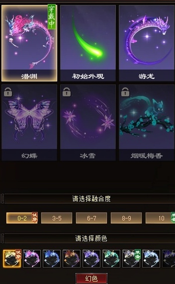Select the 游龙 purple dragon appearance
Viewport: 175px width, 284px height.
146,43
